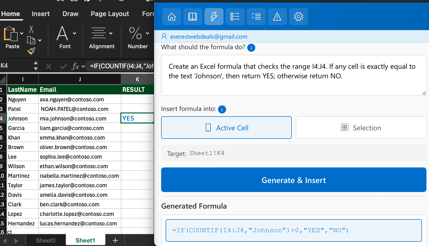Expand the Font group dropdown
The width and height of the screenshot is (429, 246).
75,33
